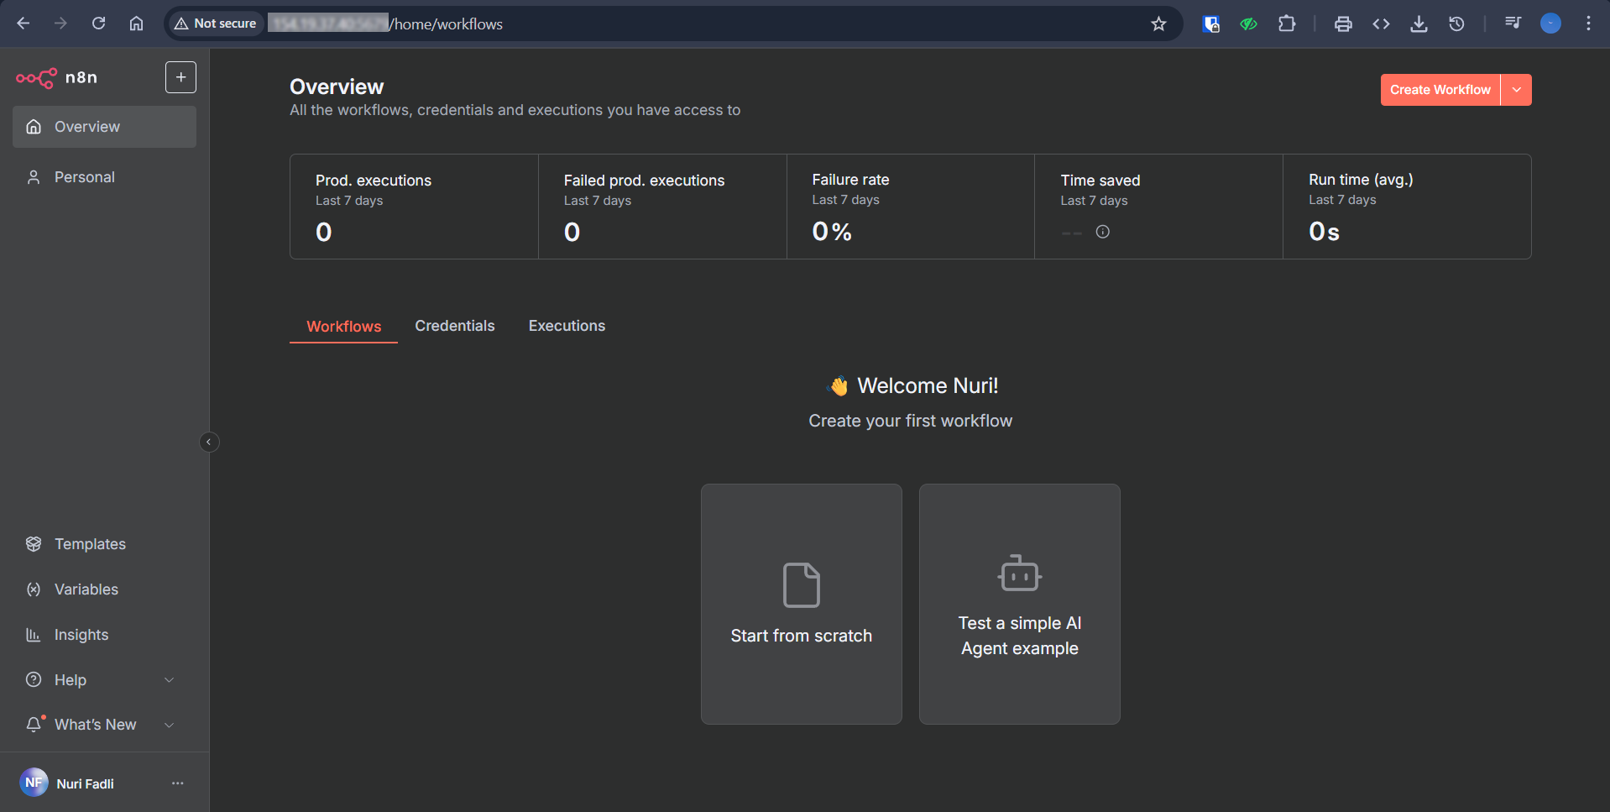Screen dimensions: 1610x812
Task: Click the Create Workflow button
Action: pos(1440,89)
